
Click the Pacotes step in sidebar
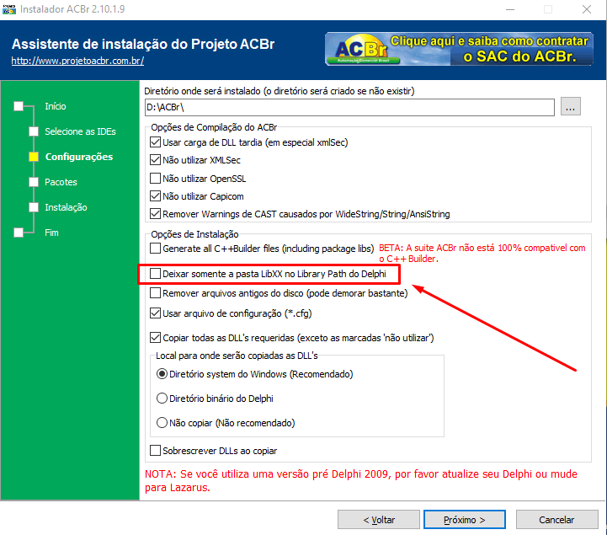61,182
